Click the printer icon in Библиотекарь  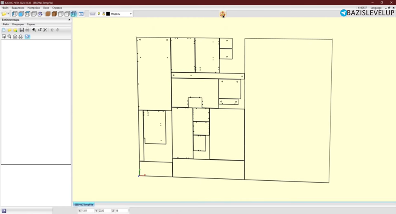point(27,30)
